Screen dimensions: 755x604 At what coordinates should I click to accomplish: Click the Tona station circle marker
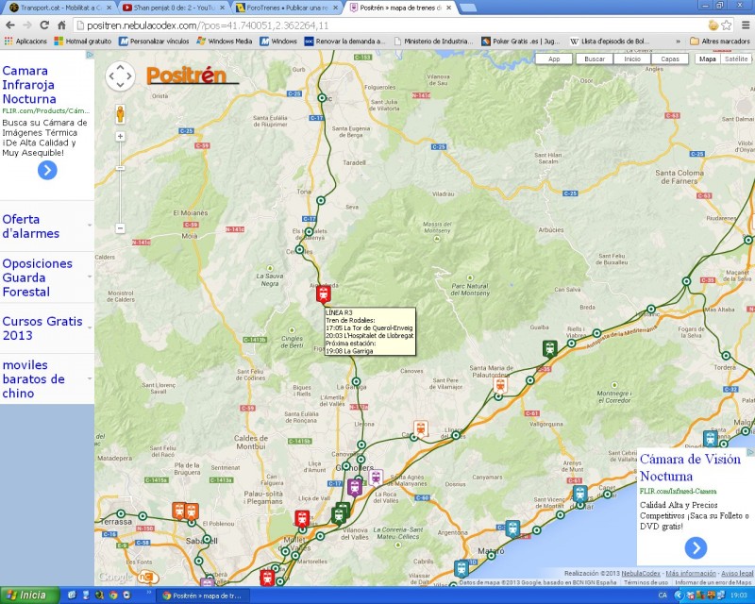[x=321, y=200]
